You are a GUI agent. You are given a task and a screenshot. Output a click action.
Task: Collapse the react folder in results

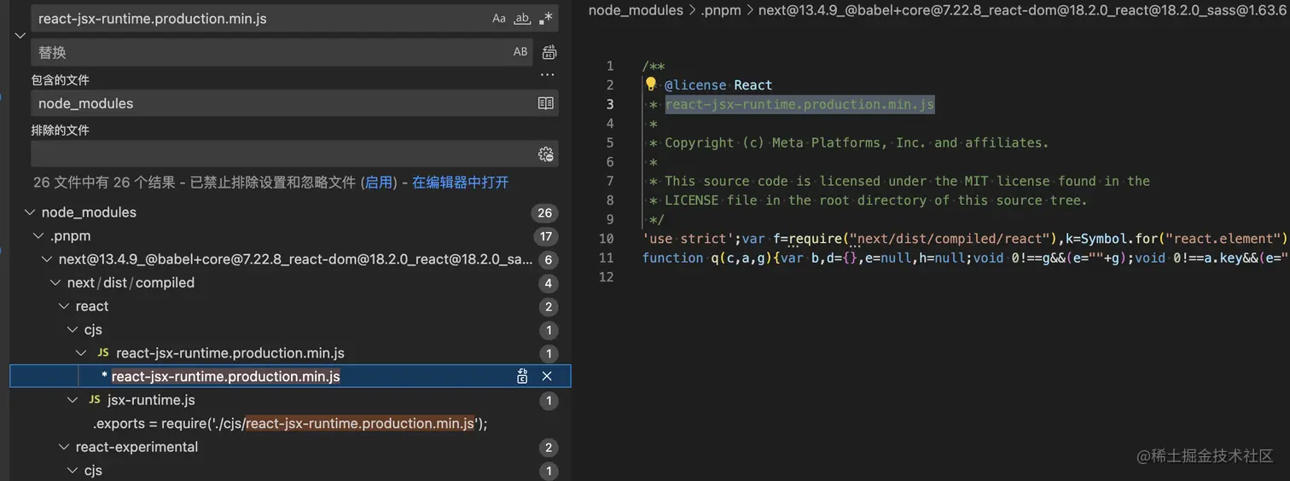pyautogui.click(x=64, y=306)
